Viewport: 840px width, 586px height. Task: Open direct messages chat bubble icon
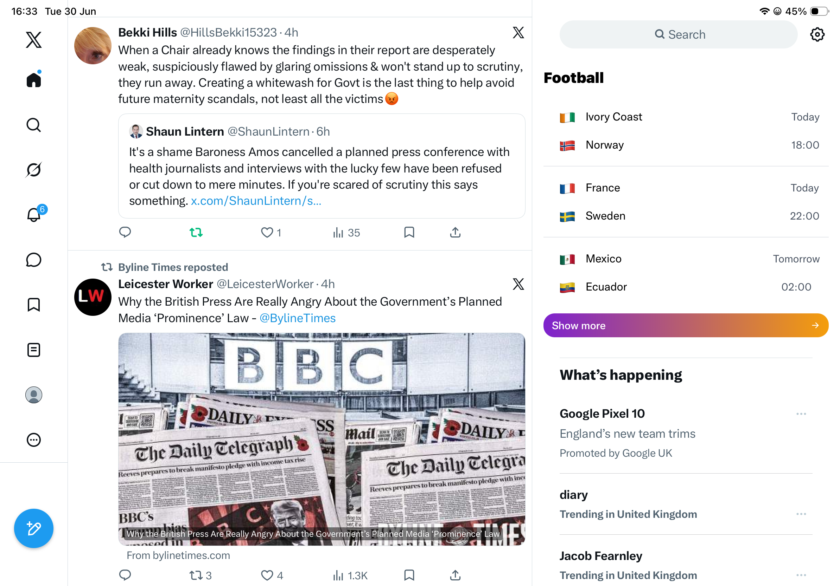click(34, 260)
